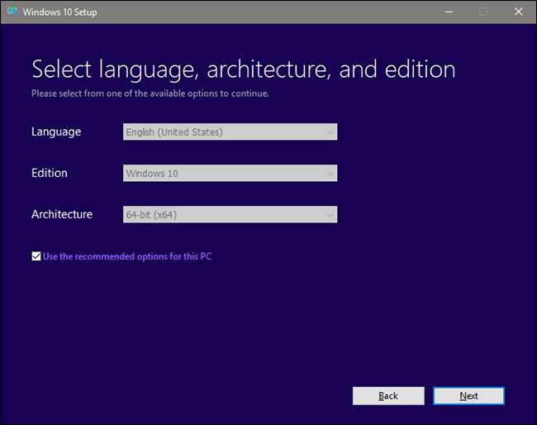Image resolution: width=537 pixels, height=425 pixels.
Task: Close the Windows 10 Setup window
Action: click(x=518, y=12)
